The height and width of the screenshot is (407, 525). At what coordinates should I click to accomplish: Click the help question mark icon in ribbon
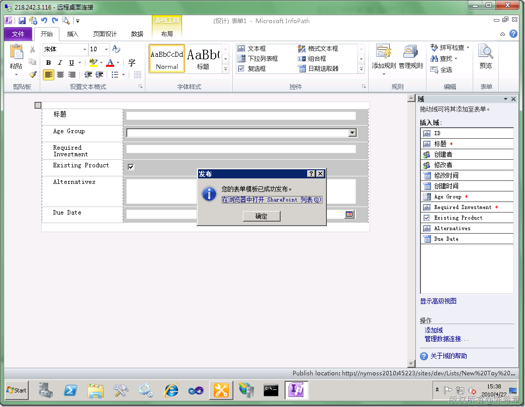click(513, 34)
